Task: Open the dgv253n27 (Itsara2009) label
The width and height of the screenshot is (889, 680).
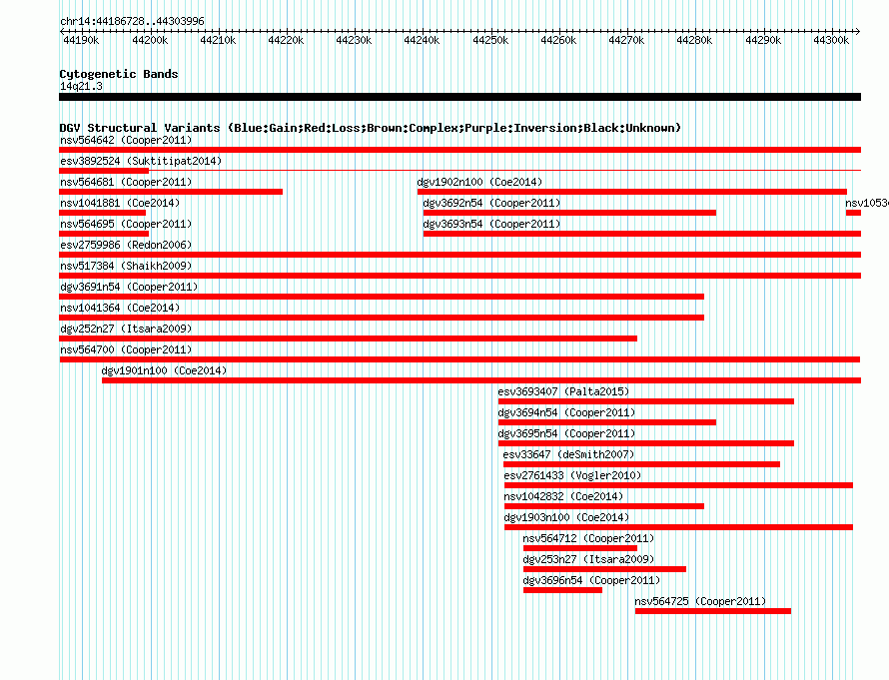Action: [588, 559]
